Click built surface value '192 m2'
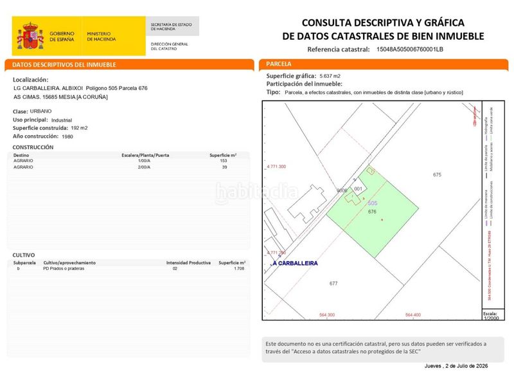The image size is (514, 386). 79,128
